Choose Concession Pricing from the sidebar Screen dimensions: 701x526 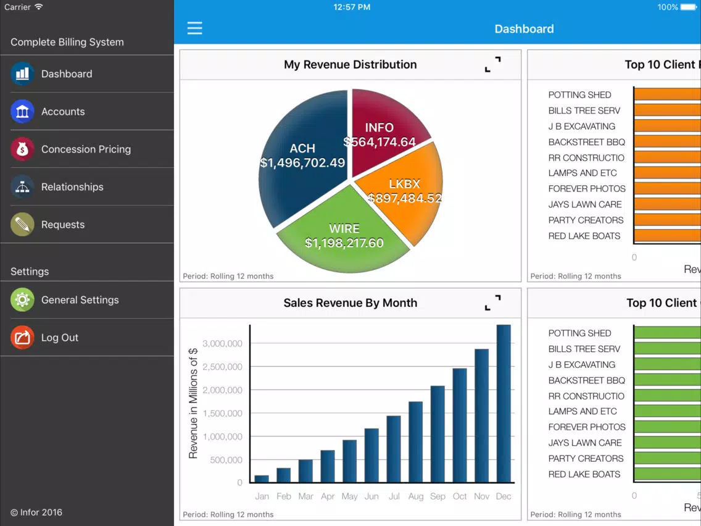point(86,149)
